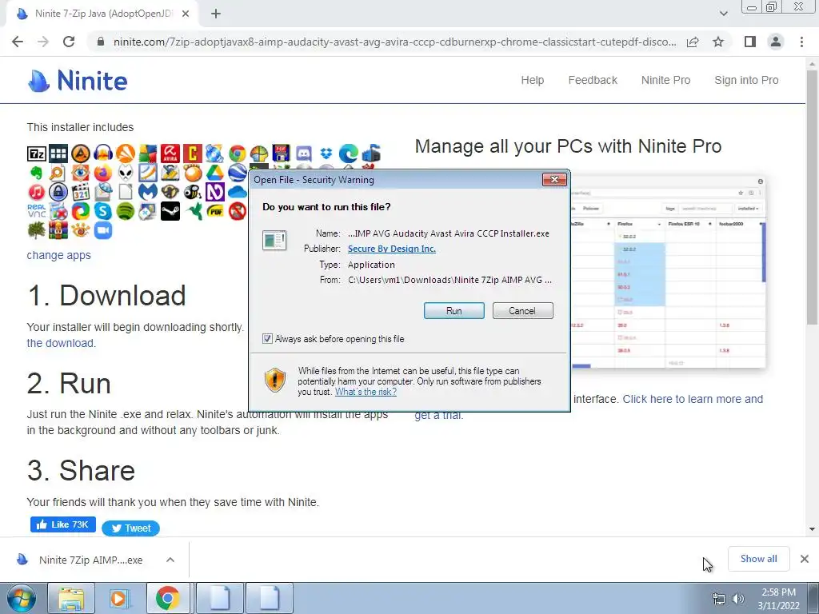Click the Zoom camera icon
The width and height of the screenshot is (819, 614).
103,230
